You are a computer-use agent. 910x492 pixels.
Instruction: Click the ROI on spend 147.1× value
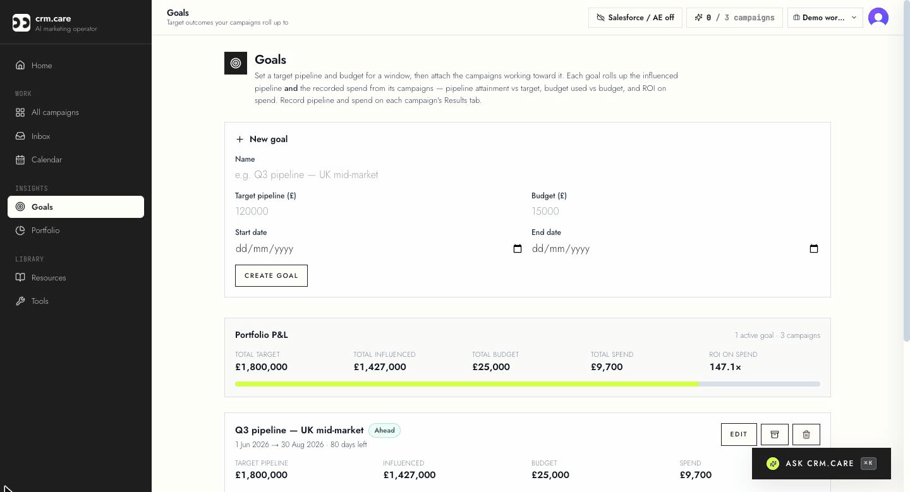coord(725,367)
